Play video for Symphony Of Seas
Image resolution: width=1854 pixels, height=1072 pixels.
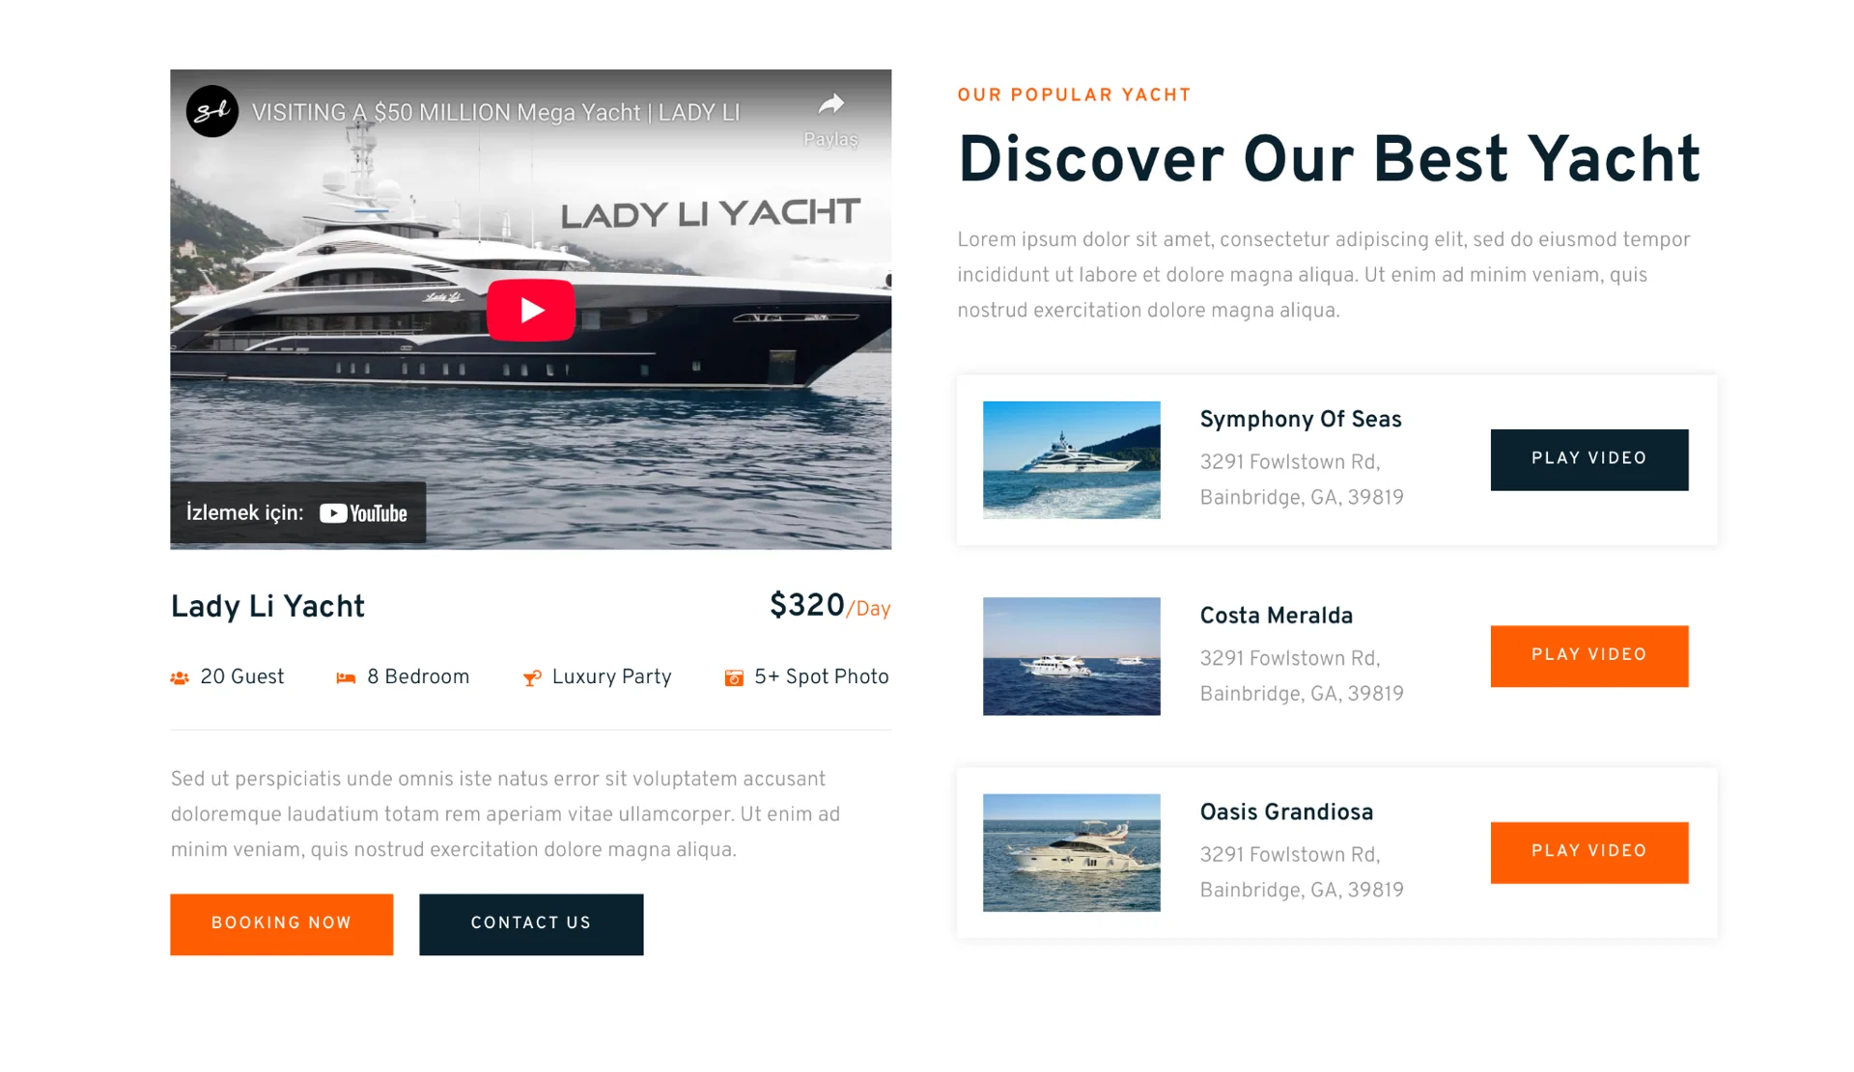tap(1589, 459)
